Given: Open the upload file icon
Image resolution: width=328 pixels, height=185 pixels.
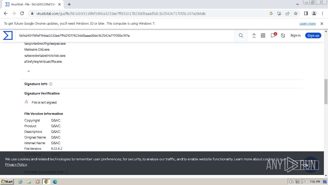Looking at the screenshot, I should pyautogui.click(x=254, y=35).
